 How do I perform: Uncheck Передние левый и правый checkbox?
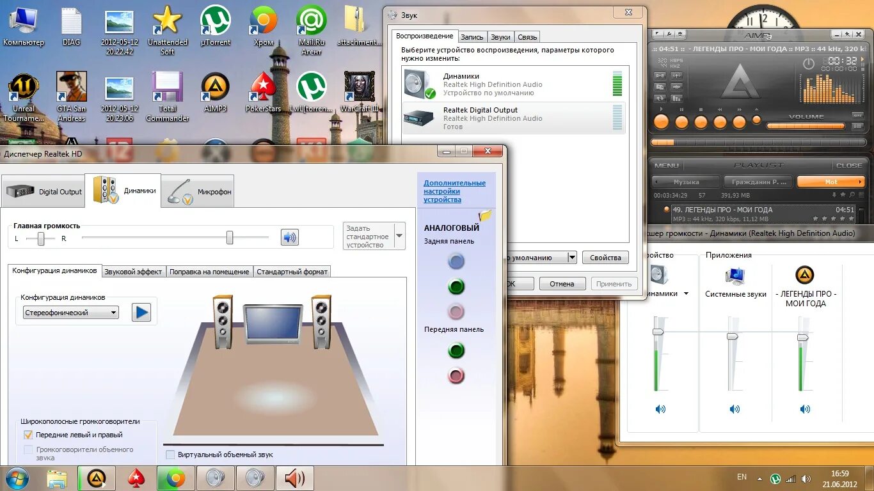[28, 435]
